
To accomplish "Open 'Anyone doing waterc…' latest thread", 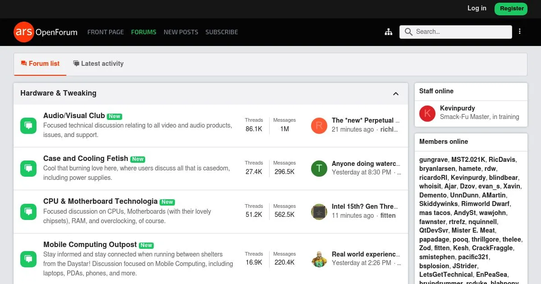I will pos(366,164).
